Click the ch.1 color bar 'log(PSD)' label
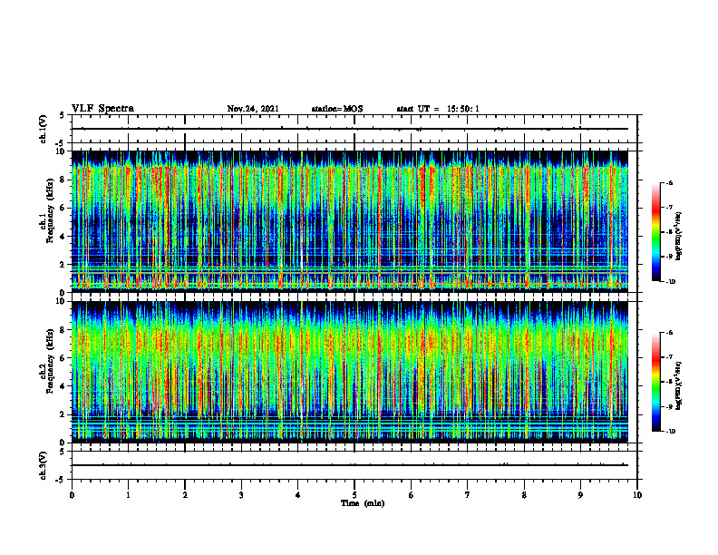Image resolution: width=718 pixels, height=555 pixels. [679, 237]
